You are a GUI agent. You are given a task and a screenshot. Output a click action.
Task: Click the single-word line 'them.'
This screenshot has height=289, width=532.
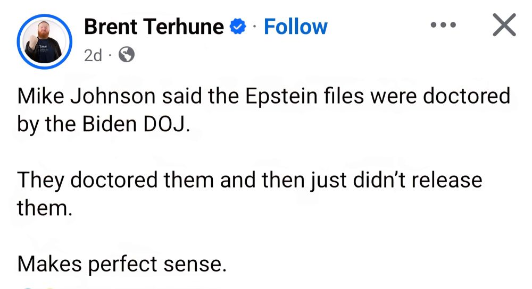point(45,208)
